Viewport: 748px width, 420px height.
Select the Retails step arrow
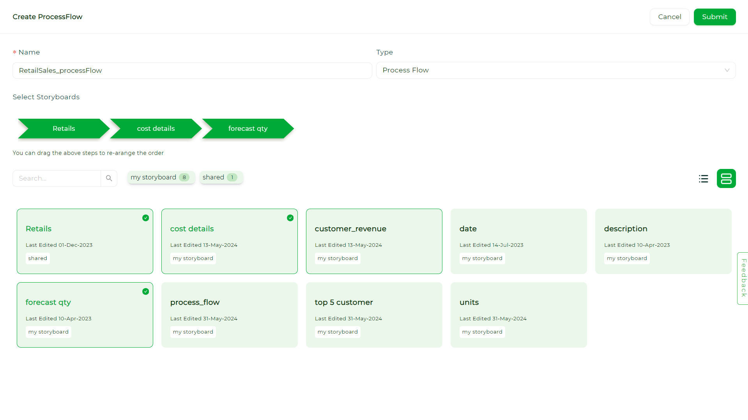[x=64, y=128]
